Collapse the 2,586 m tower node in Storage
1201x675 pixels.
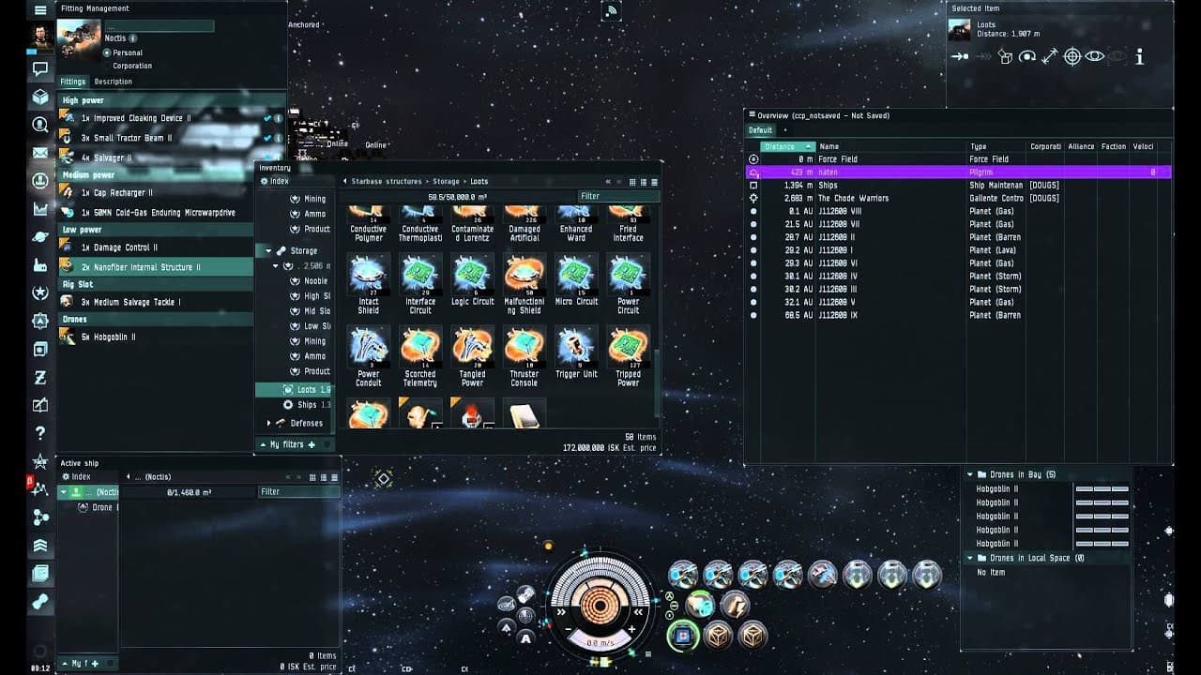276,266
